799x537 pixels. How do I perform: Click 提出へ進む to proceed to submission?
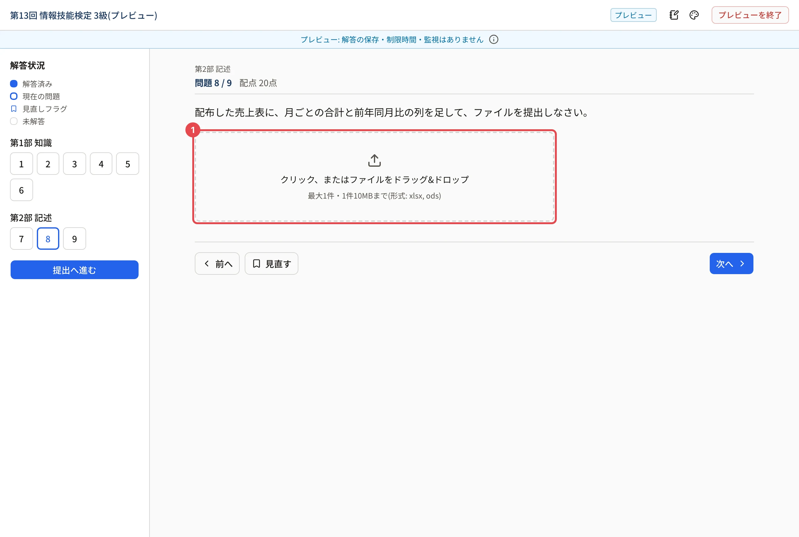click(75, 270)
